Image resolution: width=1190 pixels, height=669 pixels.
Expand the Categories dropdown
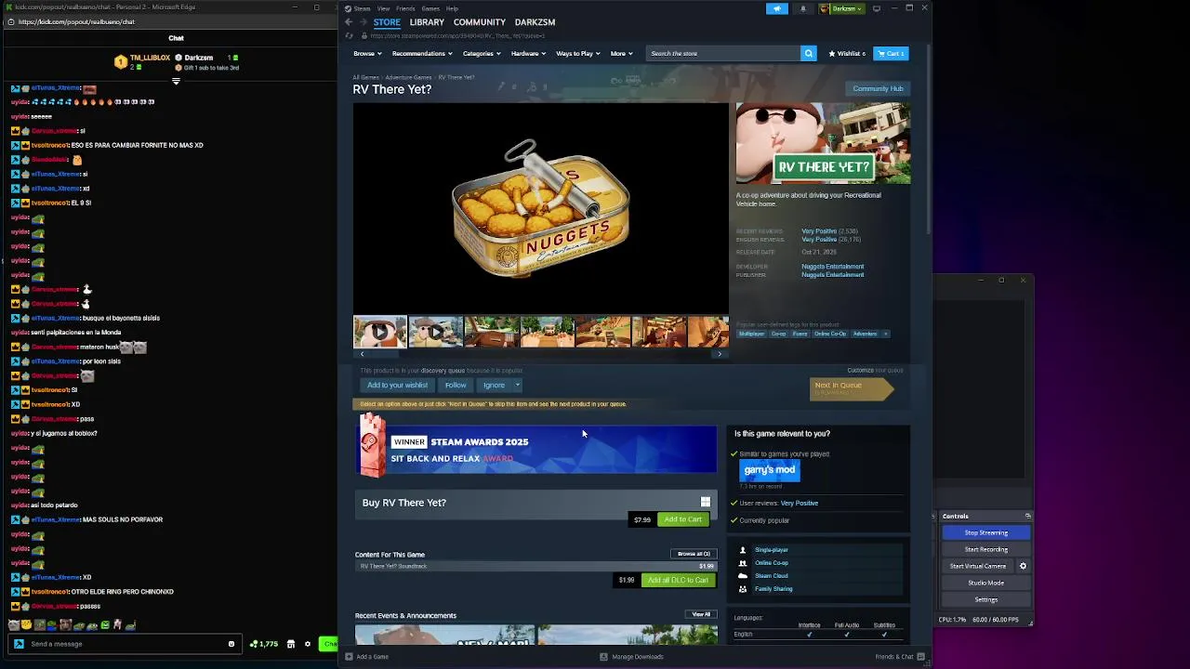(x=482, y=53)
